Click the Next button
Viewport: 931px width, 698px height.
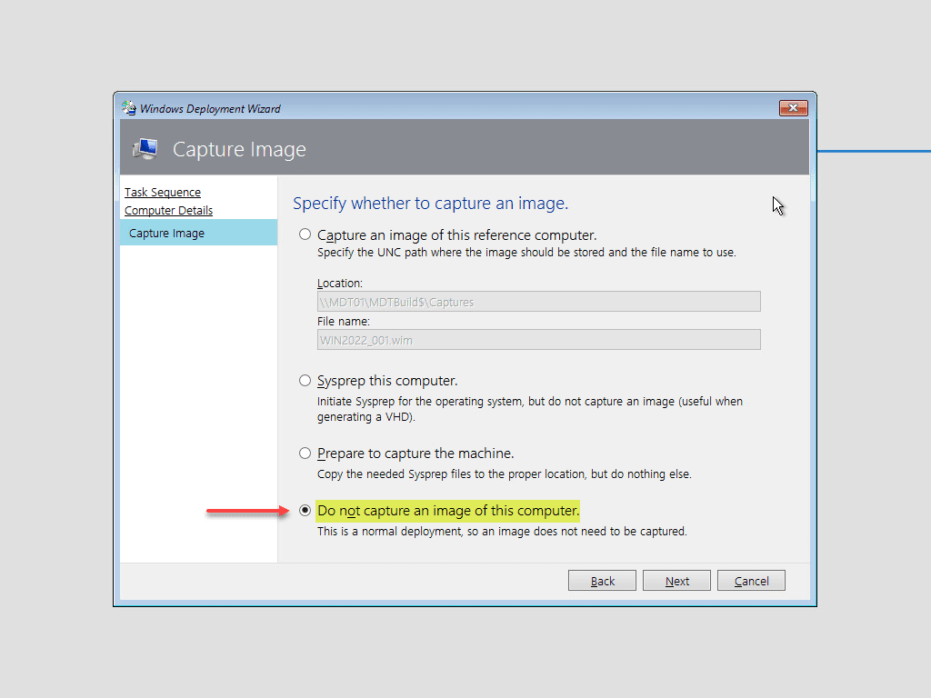point(676,580)
